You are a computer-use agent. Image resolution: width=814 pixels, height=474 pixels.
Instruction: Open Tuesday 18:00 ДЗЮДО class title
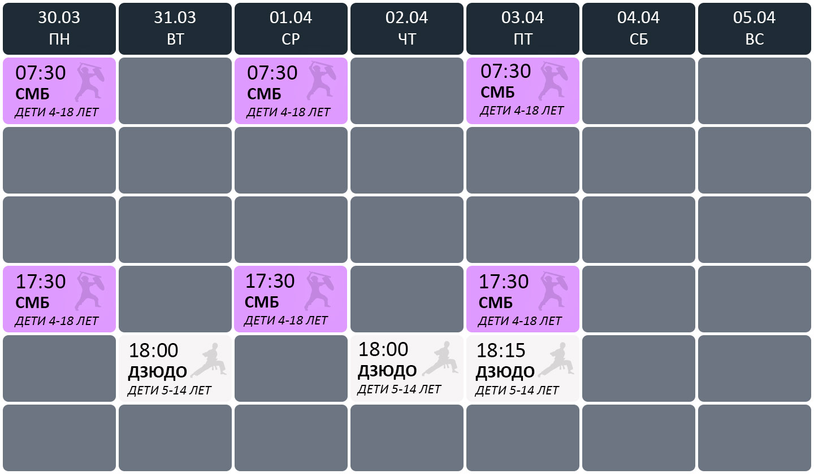click(x=158, y=372)
